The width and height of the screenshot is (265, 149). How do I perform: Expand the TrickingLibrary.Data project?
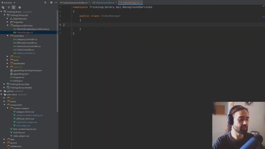[5, 84]
